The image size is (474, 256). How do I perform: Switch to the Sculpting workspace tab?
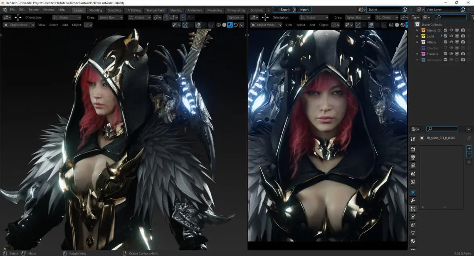point(114,10)
